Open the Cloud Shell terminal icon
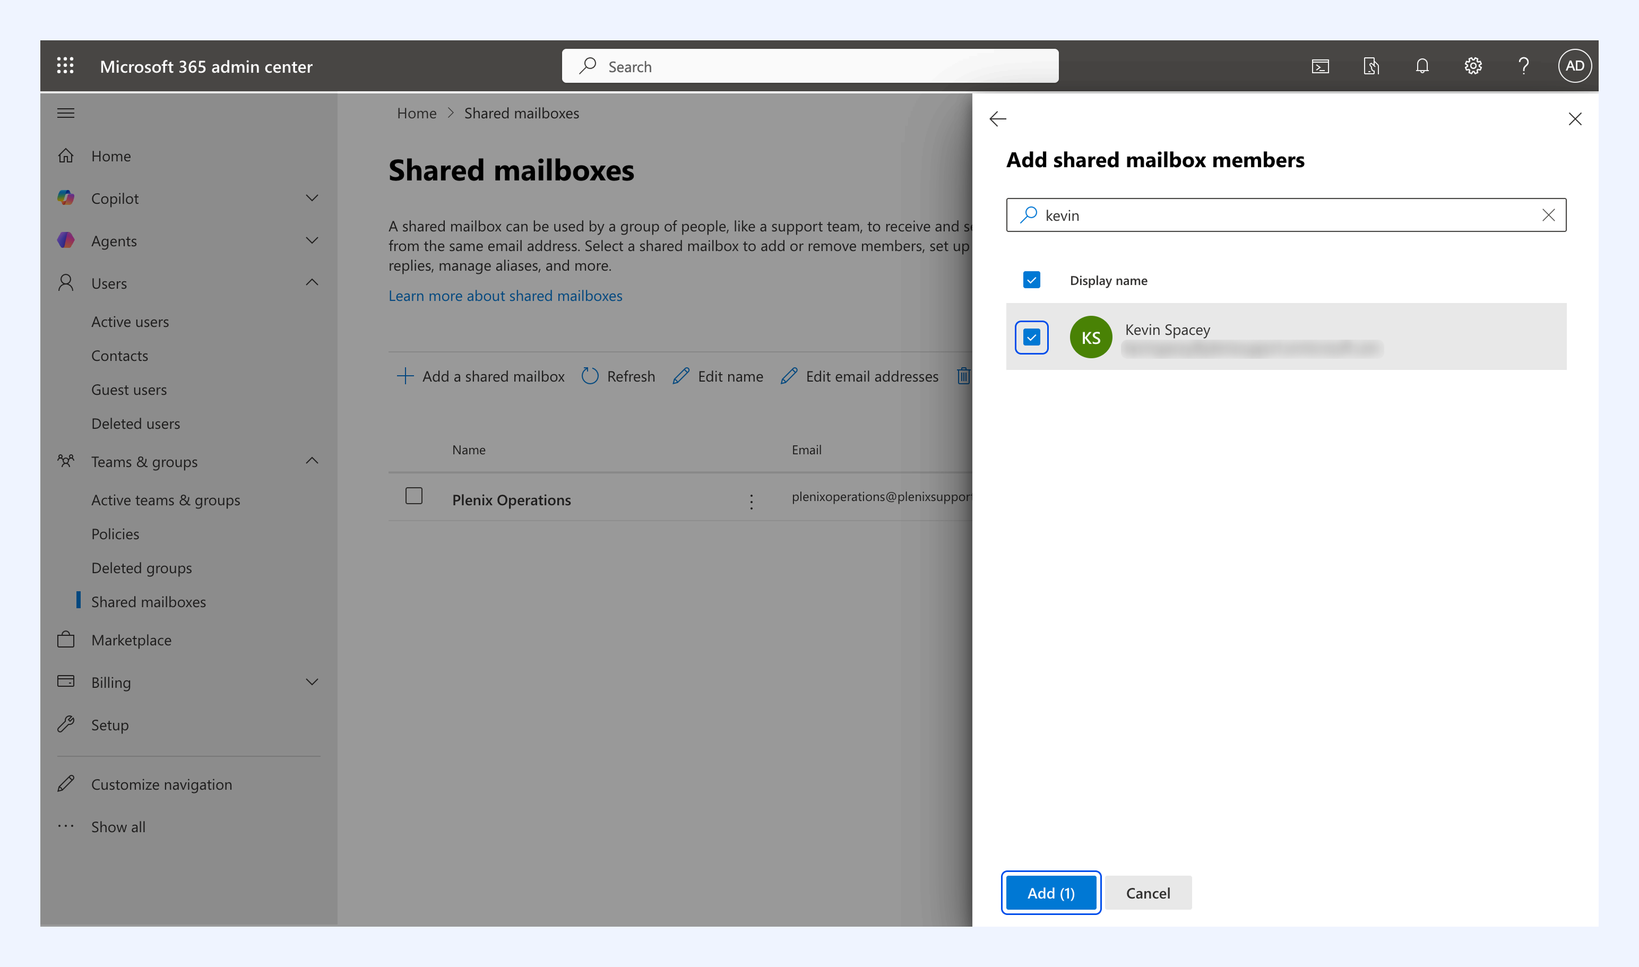This screenshot has width=1639, height=967. pos(1319,66)
